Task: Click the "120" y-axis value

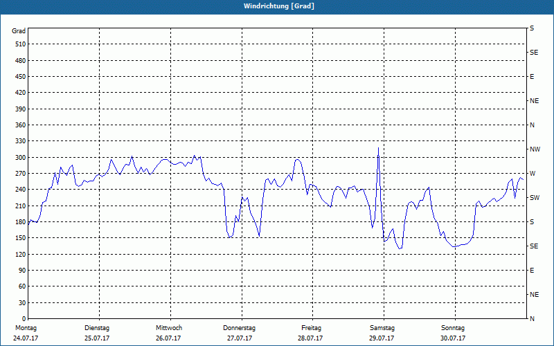Action: coord(21,254)
